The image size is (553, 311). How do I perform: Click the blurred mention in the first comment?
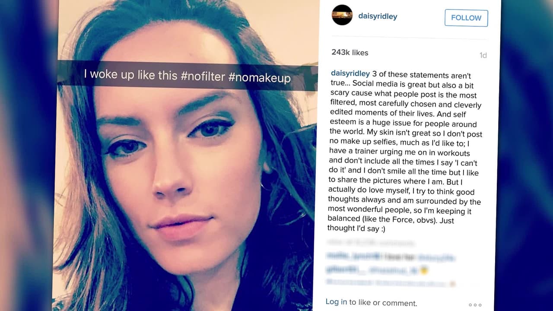tap(437, 257)
